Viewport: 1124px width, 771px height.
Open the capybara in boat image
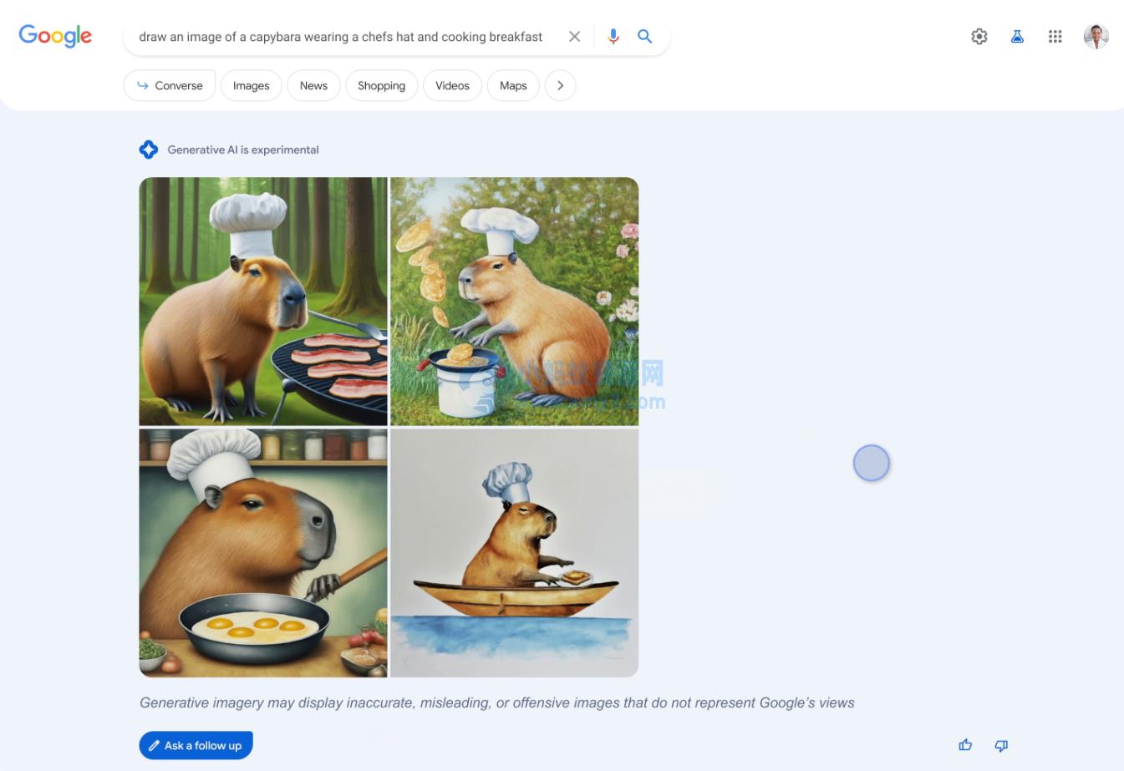point(515,553)
